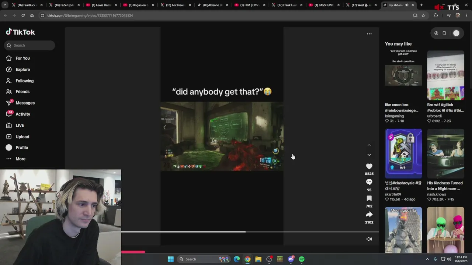Image resolution: width=472 pixels, height=265 pixels.
Task: Go to the next video
Action: coord(369,155)
